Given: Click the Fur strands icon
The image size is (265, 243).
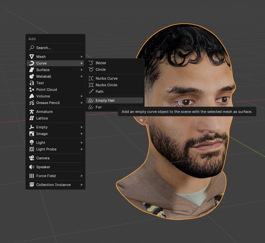Looking at the screenshot, I should pyautogui.click(x=91, y=107).
